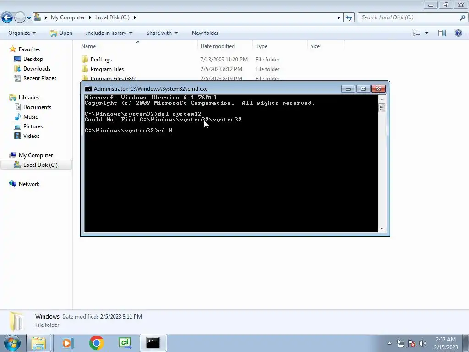Open the clock showing 2:57 AM
This screenshot has height=352, width=469.
tap(446, 343)
